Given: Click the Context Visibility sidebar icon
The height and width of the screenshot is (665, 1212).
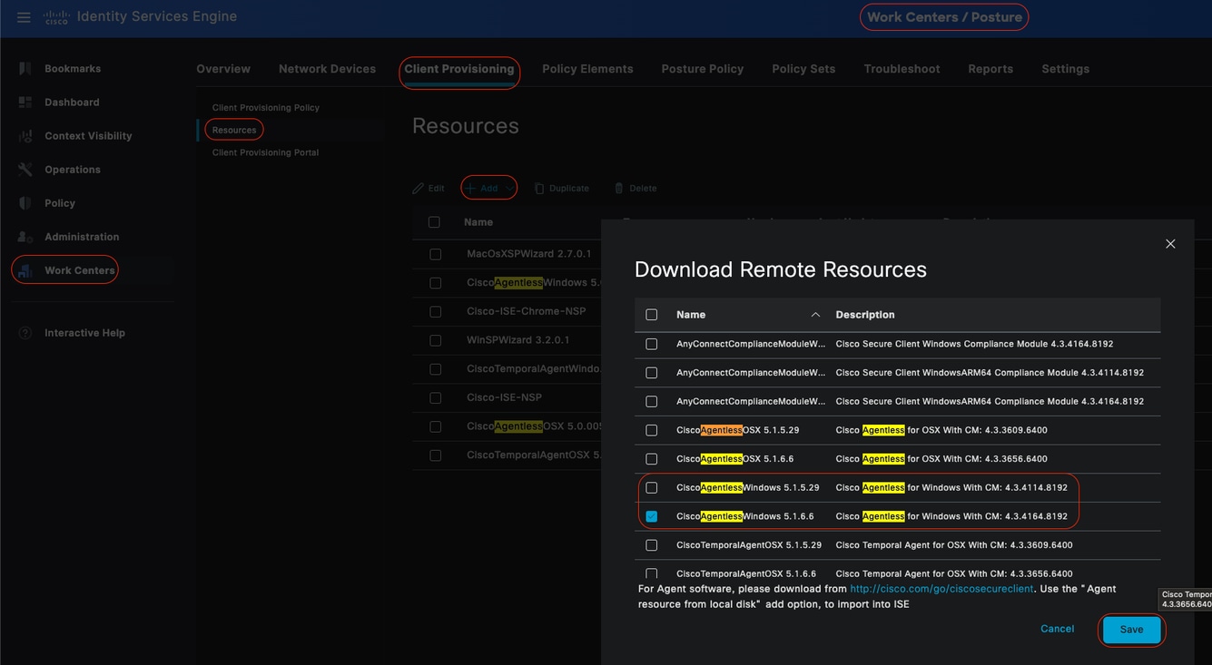Looking at the screenshot, I should [25, 136].
